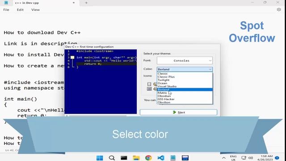Image resolution: width=286 pixels, height=161 pixels.
Task: Open the Font dropdown showing Consolas
Action: click(x=185, y=60)
